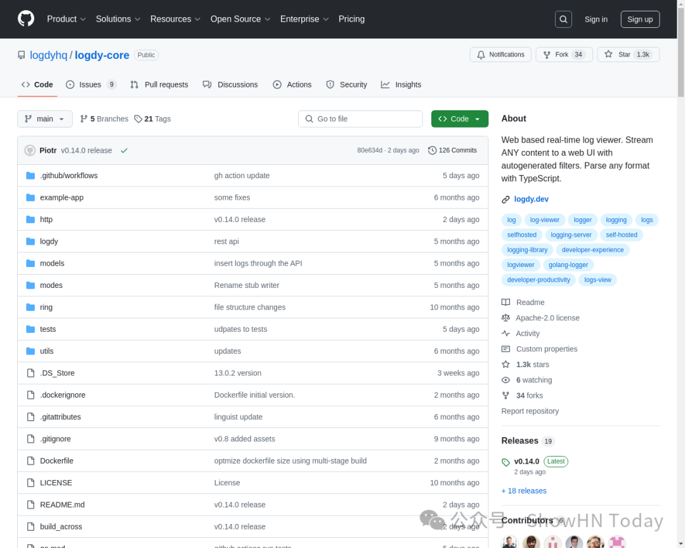
Task: Expand the Product menu
Action: 67,19
